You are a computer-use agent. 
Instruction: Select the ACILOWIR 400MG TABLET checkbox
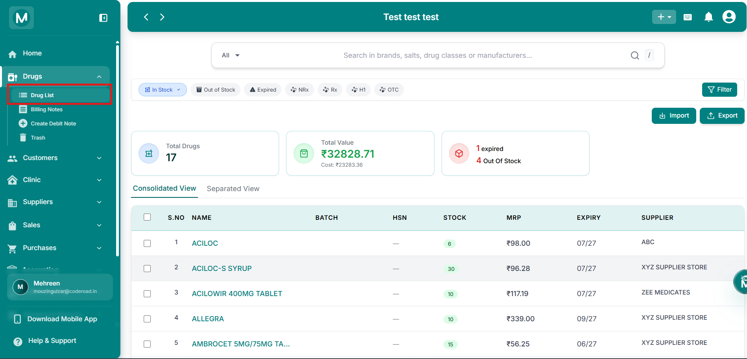pyautogui.click(x=147, y=294)
